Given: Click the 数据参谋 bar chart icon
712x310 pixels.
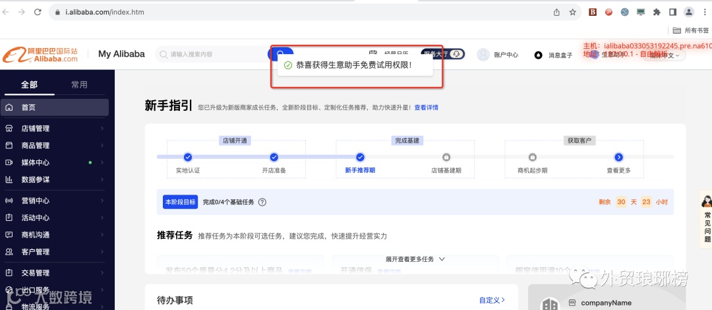Looking at the screenshot, I should click(9, 179).
